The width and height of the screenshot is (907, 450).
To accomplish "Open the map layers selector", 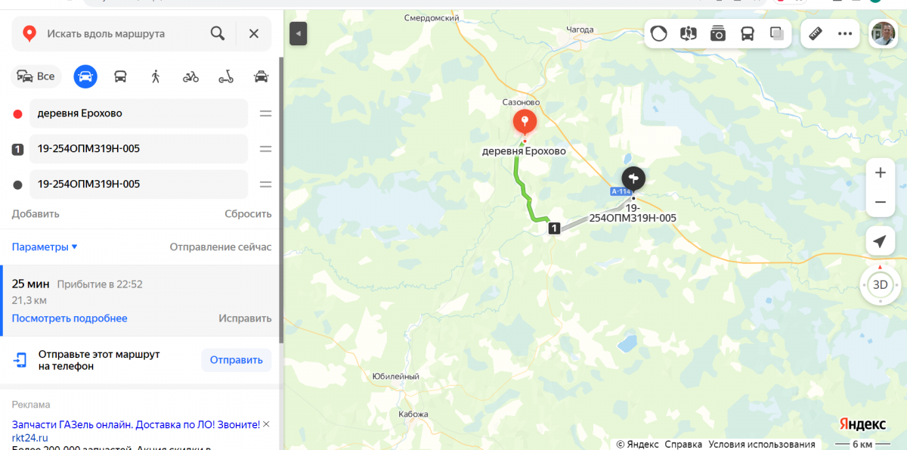I will 776,33.
